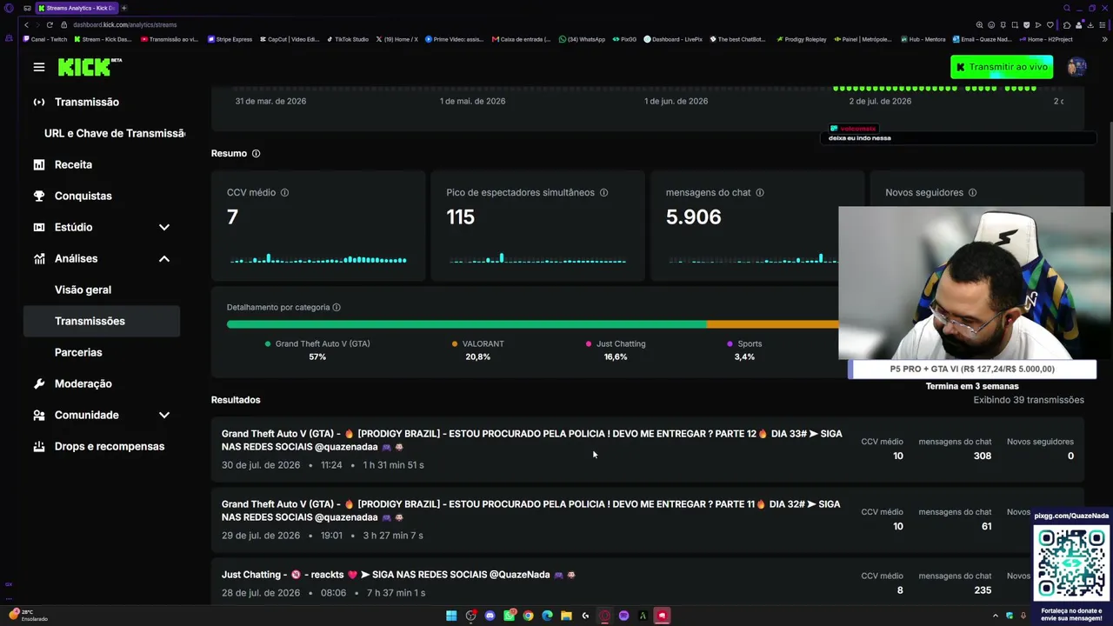Open the Prodigy Roleplay bookmark
This screenshot has height=626, width=1113.
(x=801, y=39)
